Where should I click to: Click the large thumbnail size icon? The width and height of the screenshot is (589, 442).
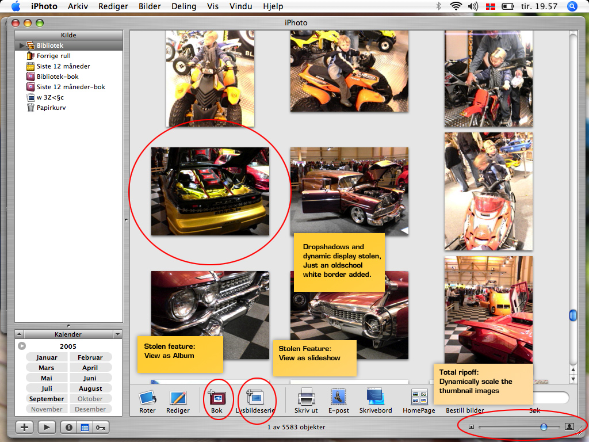click(x=569, y=426)
